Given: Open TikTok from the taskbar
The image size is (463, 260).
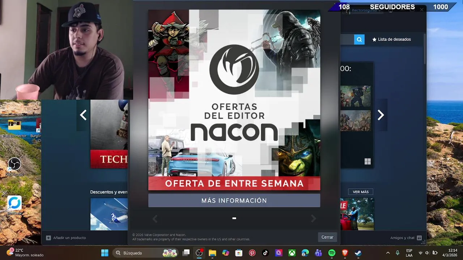Looking at the screenshot, I should 266,253.
